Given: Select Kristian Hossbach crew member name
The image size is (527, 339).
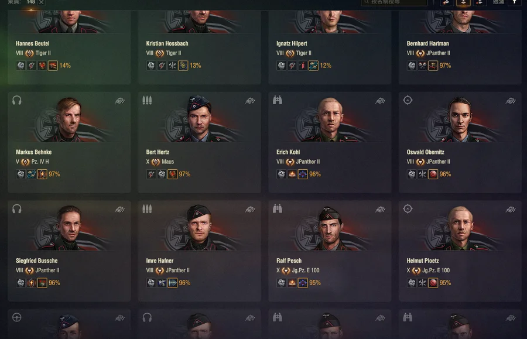Looking at the screenshot, I should [167, 43].
